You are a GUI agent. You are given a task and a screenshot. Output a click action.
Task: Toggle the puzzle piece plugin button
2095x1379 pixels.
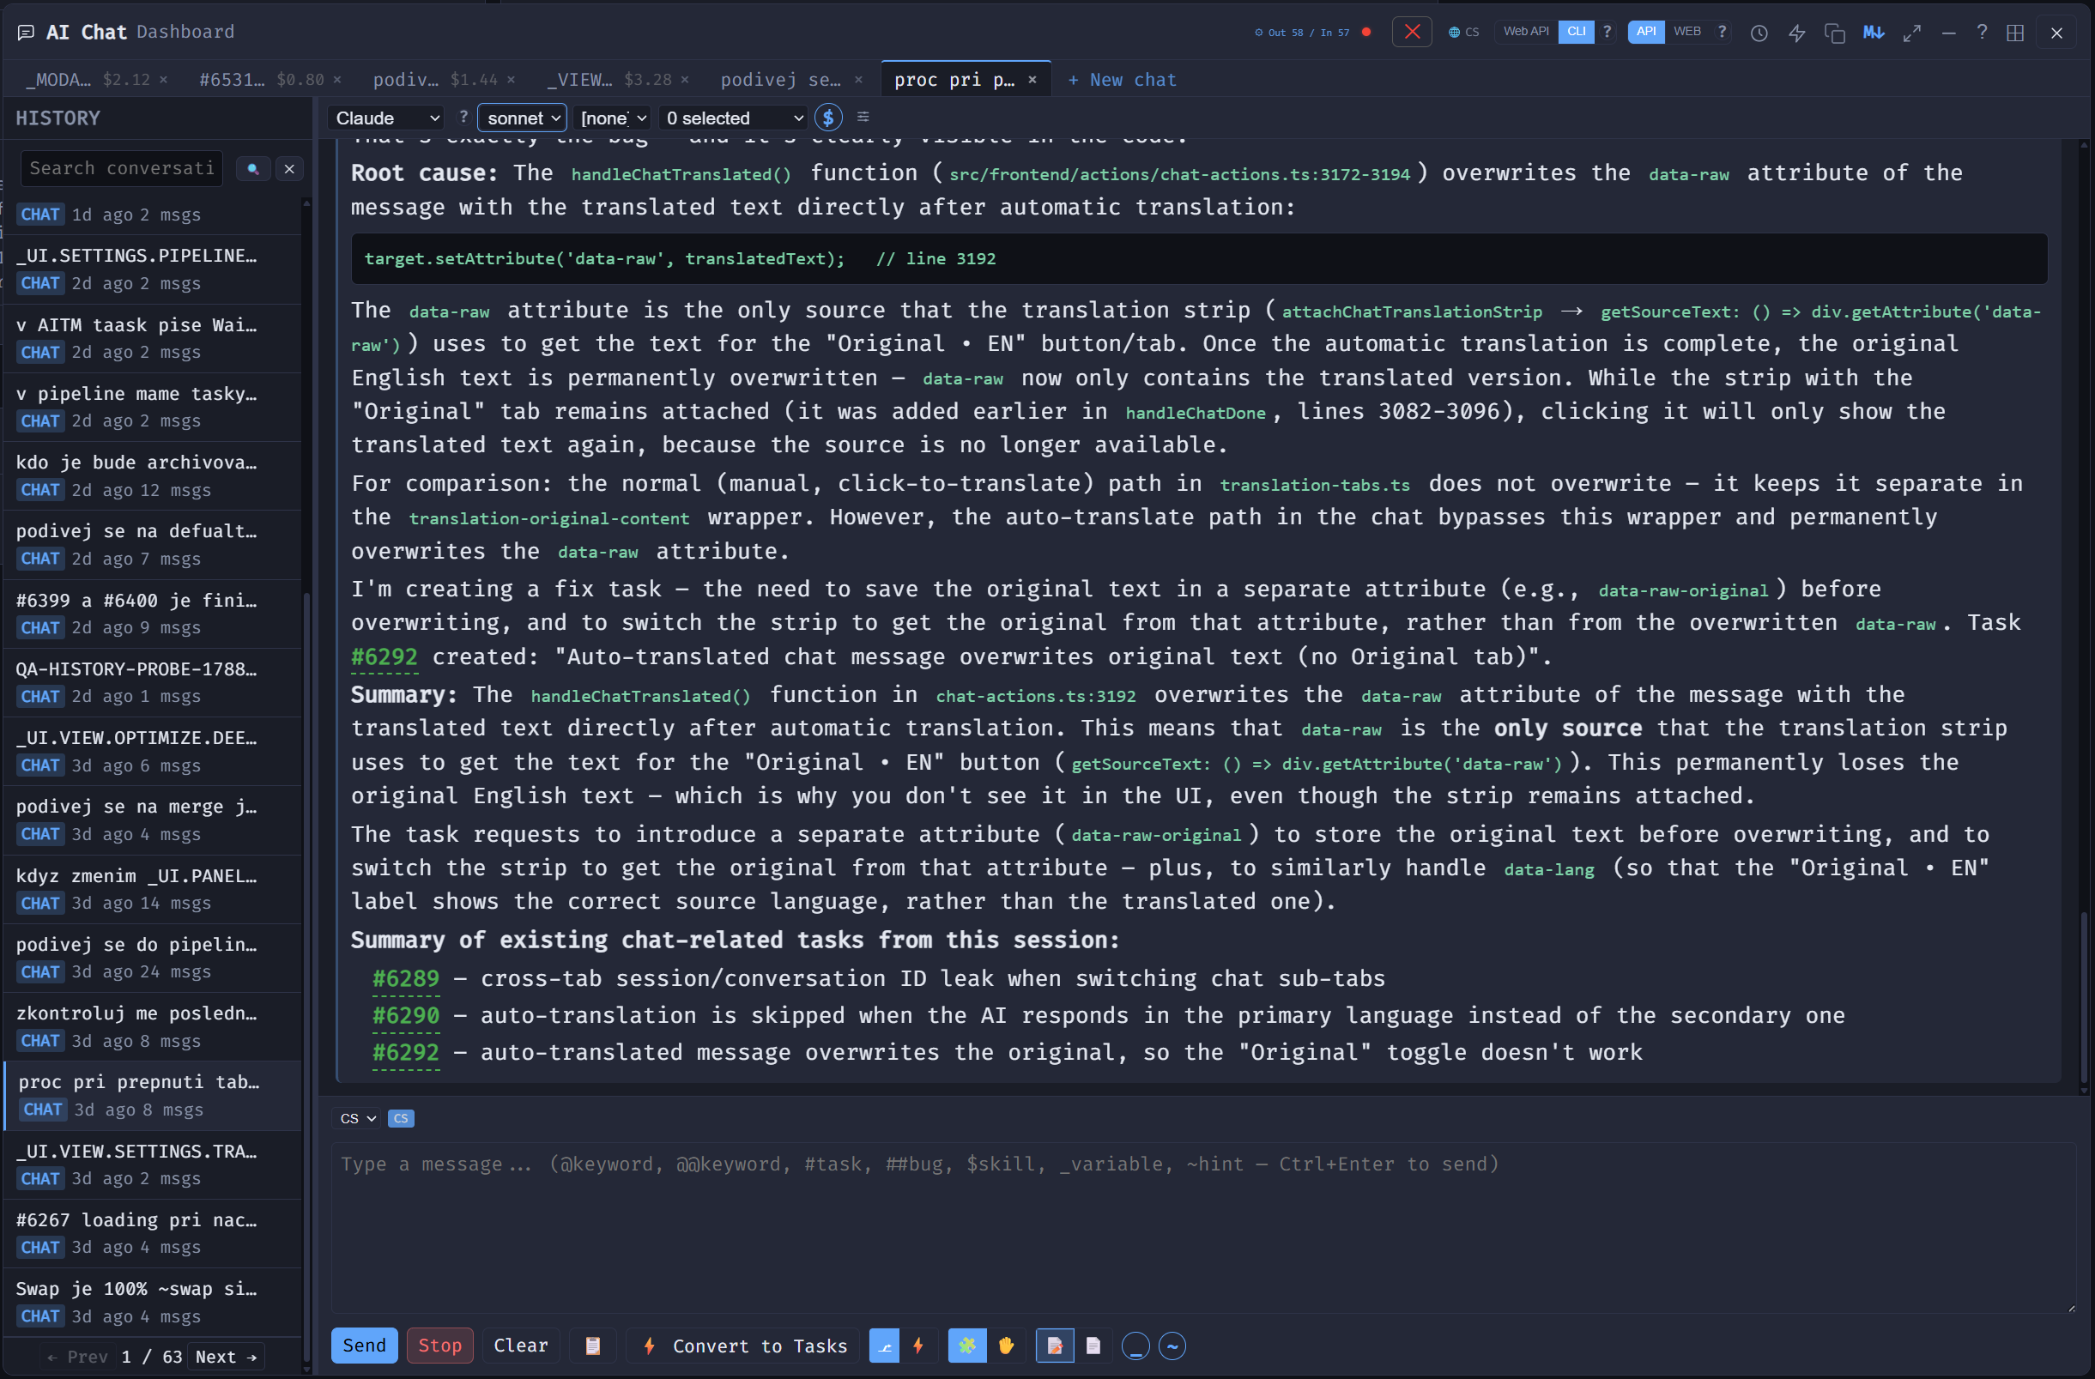[966, 1345]
